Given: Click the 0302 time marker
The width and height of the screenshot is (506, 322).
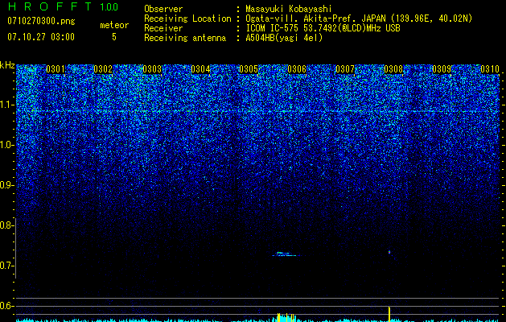Looking at the screenshot, I should pos(103,69).
